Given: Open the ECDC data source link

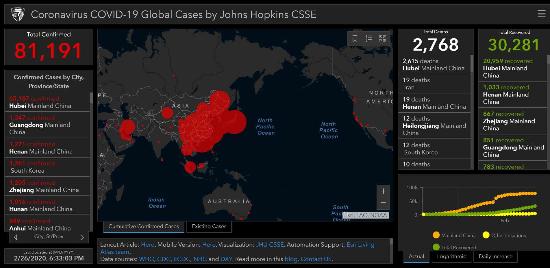Looking at the screenshot, I should click(182, 259).
